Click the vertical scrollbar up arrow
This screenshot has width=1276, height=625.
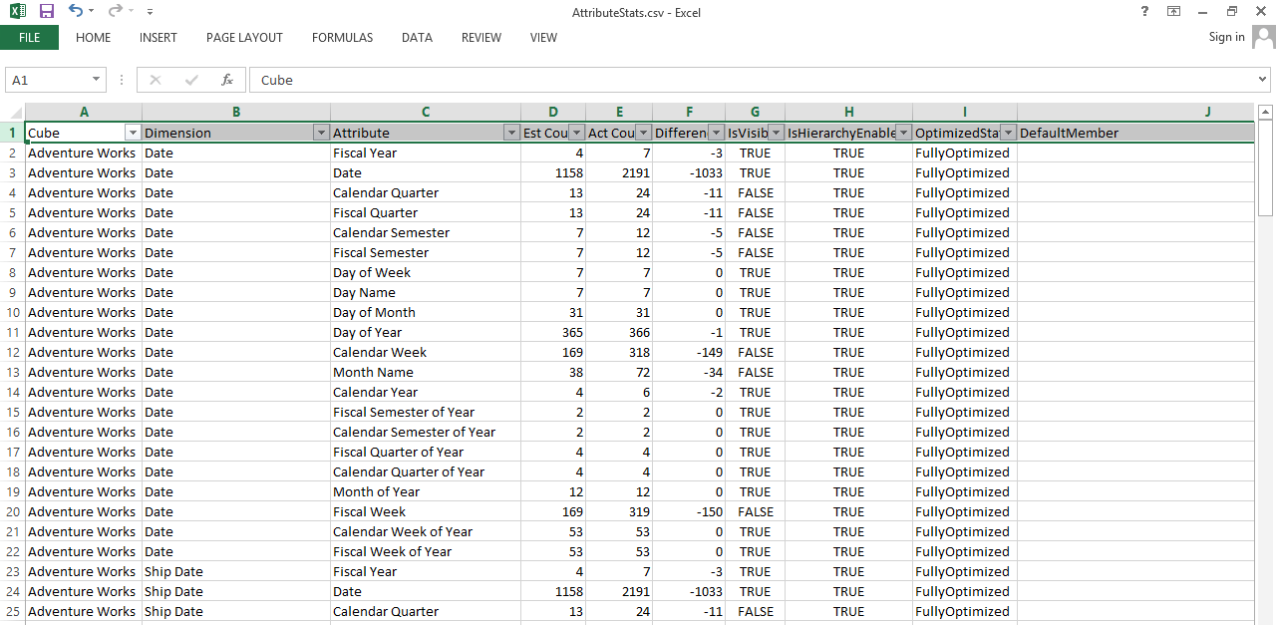[1266, 112]
